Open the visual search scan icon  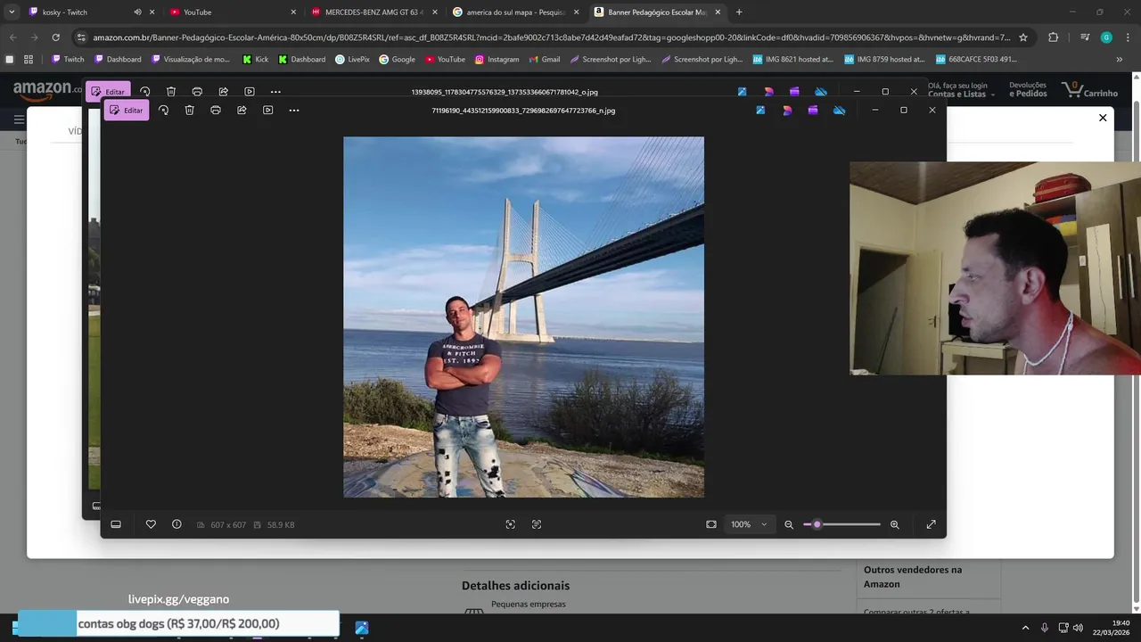510,524
